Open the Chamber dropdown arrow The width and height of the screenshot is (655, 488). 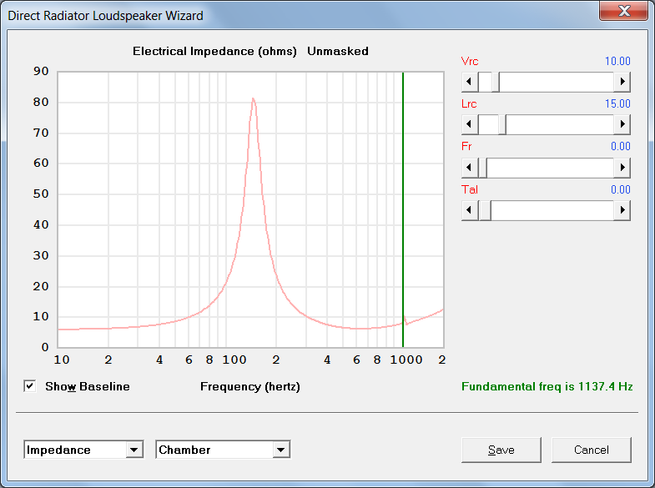(x=280, y=450)
